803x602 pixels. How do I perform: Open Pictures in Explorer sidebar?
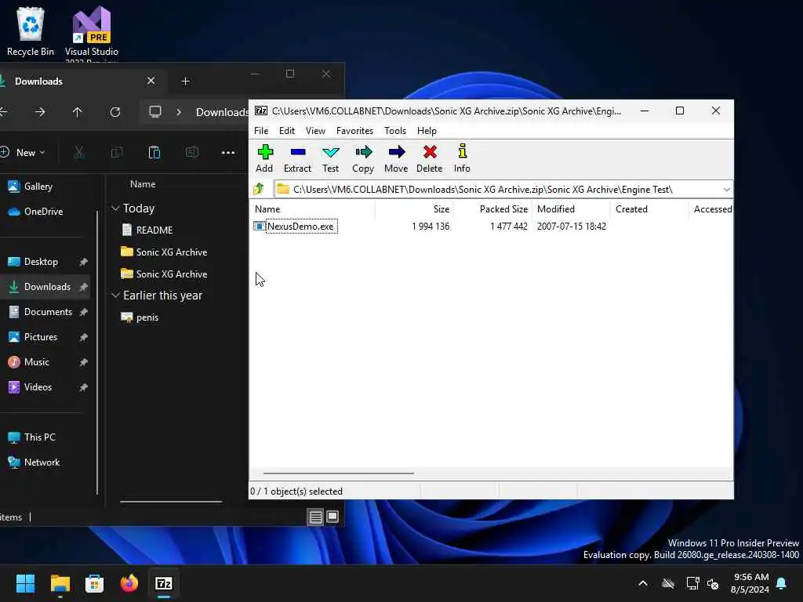tap(41, 337)
